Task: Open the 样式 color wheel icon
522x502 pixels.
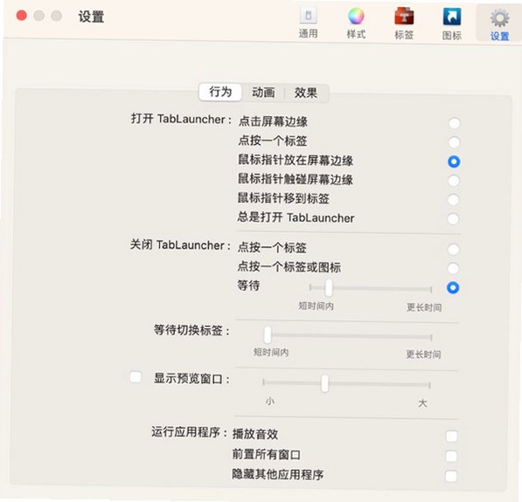Action: (x=356, y=22)
